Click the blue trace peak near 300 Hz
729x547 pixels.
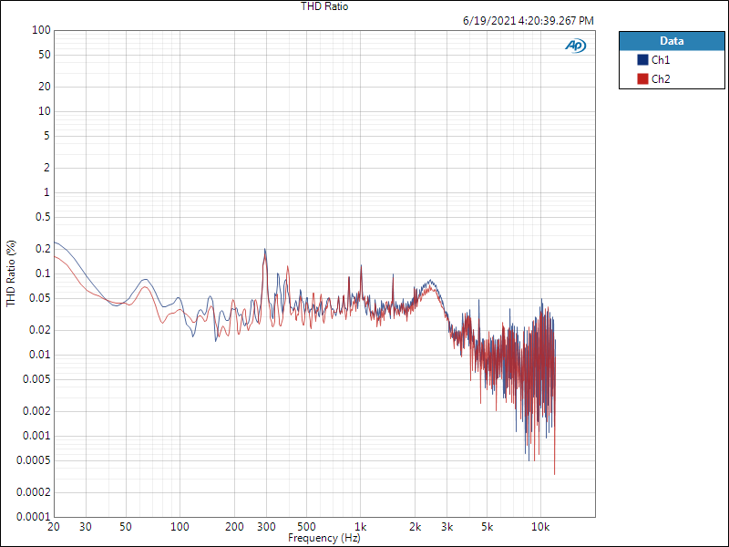click(x=265, y=249)
